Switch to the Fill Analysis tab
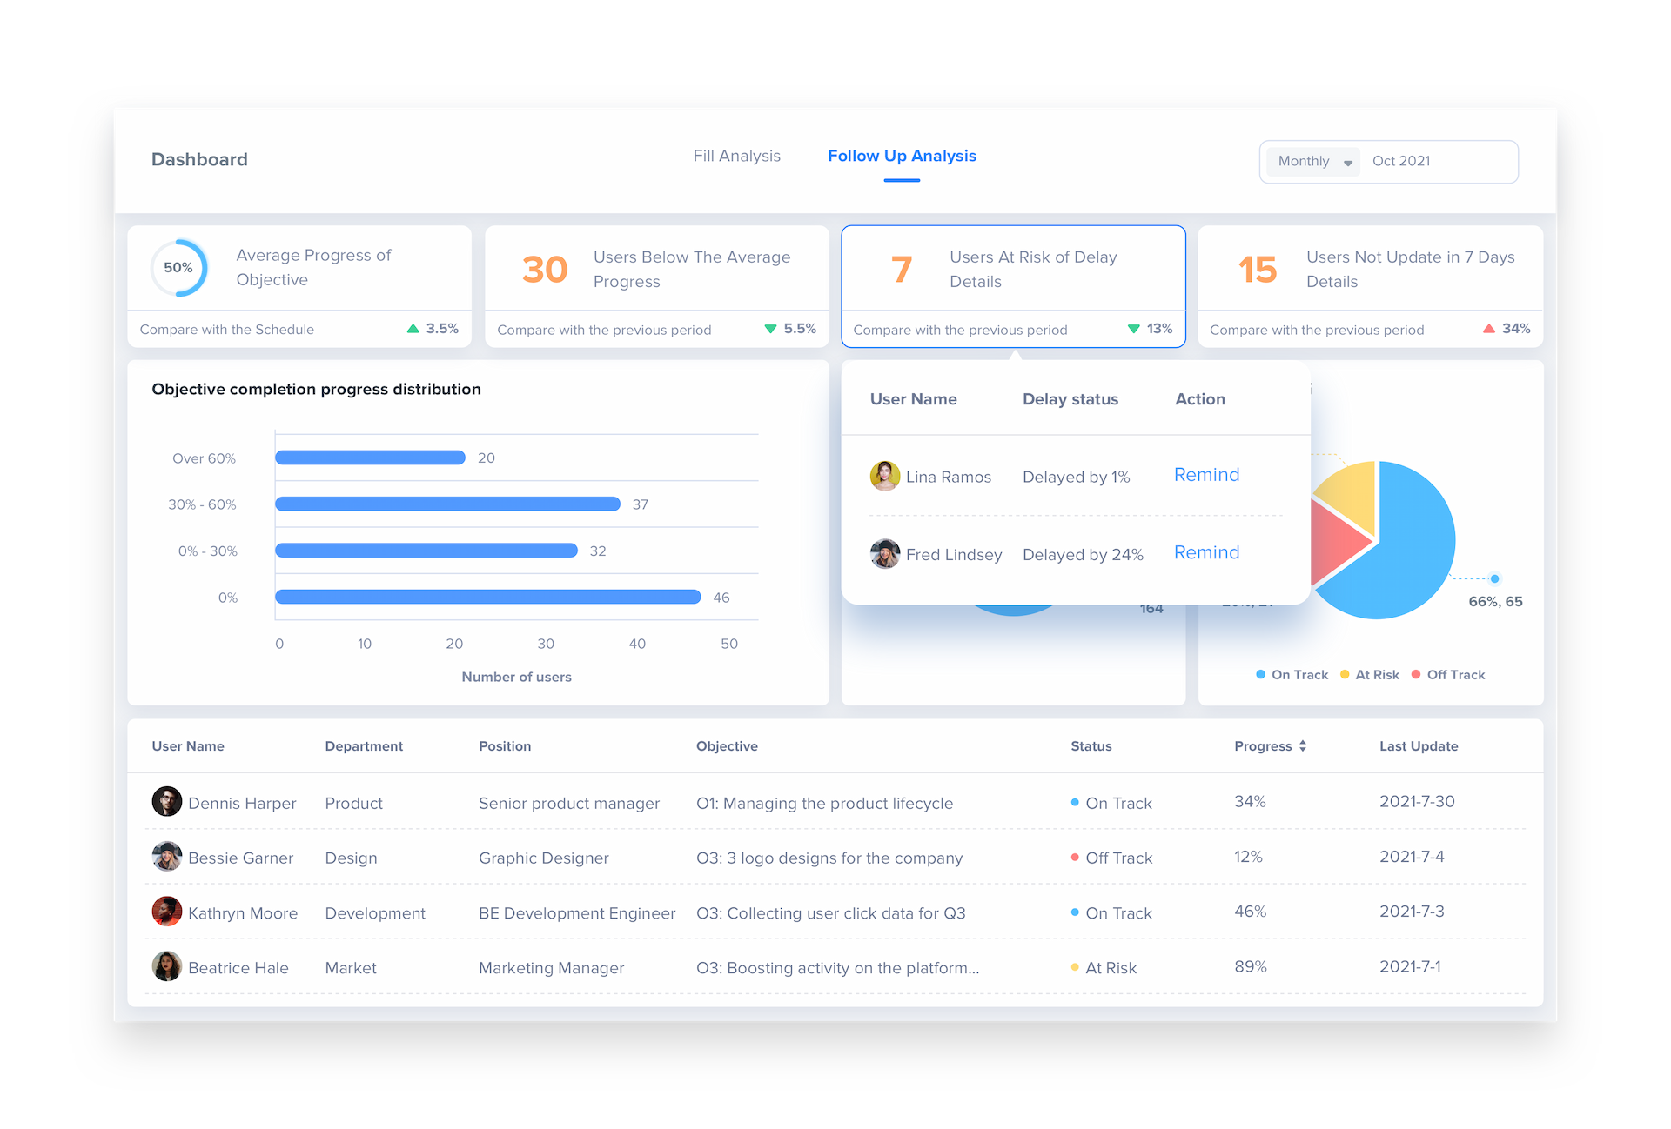 point(736,156)
